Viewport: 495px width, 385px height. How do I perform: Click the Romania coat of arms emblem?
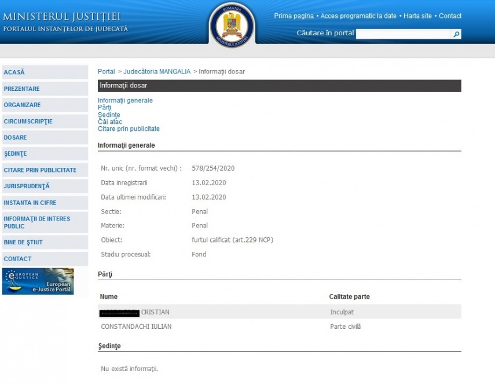[x=232, y=24]
